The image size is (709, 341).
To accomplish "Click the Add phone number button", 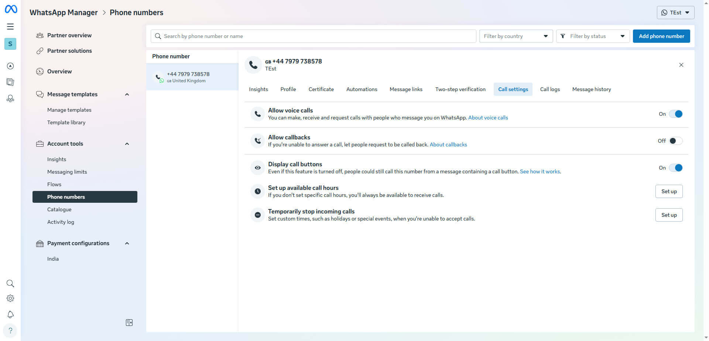I will (661, 36).
